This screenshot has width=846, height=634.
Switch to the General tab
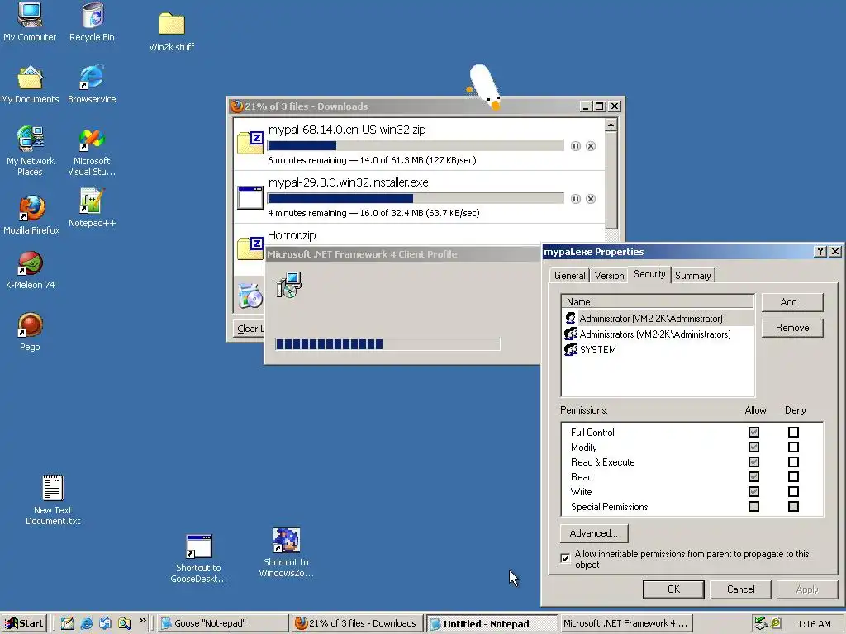pyautogui.click(x=569, y=276)
